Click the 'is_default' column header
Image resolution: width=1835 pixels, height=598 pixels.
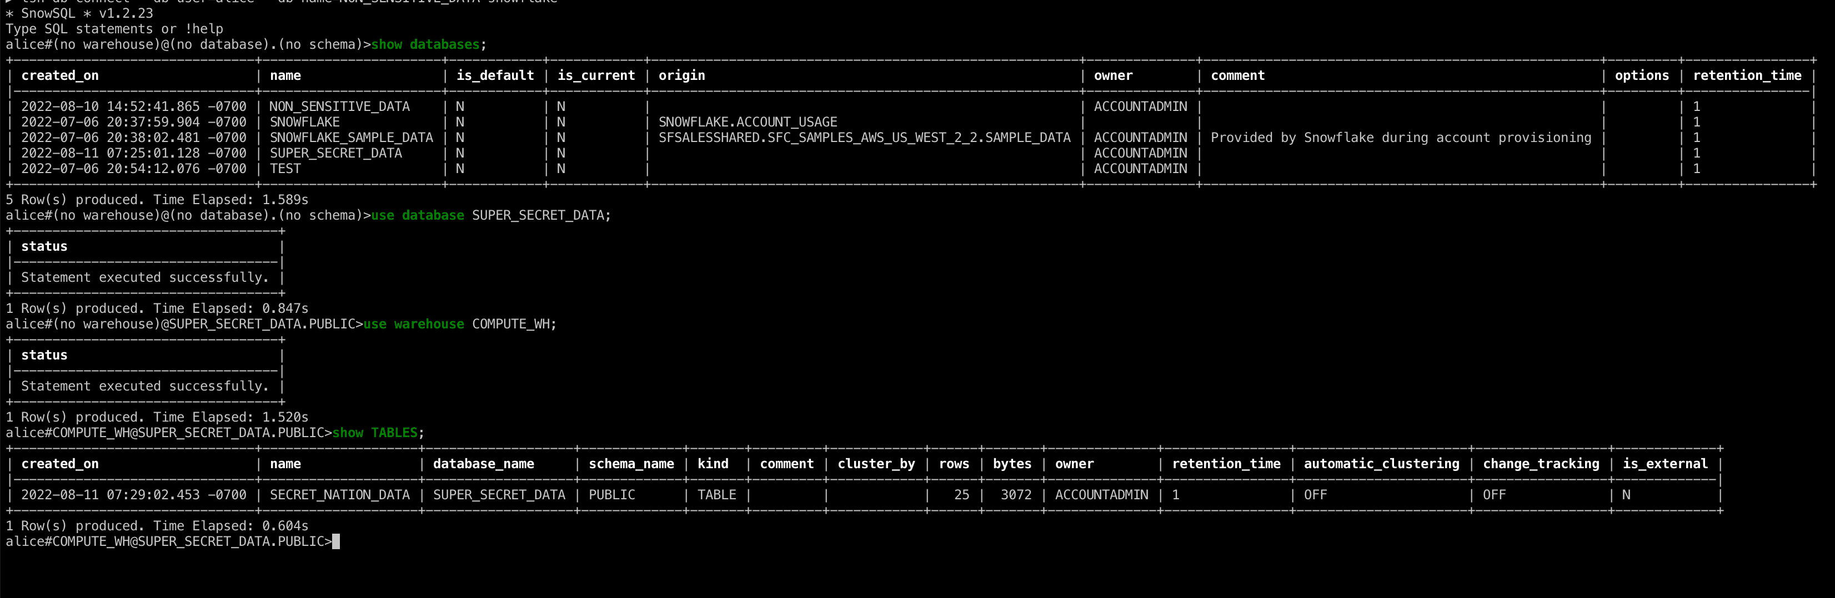(495, 75)
